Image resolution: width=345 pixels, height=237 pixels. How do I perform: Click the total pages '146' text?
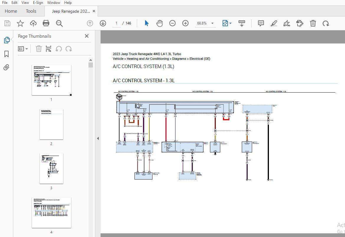(x=128, y=23)
